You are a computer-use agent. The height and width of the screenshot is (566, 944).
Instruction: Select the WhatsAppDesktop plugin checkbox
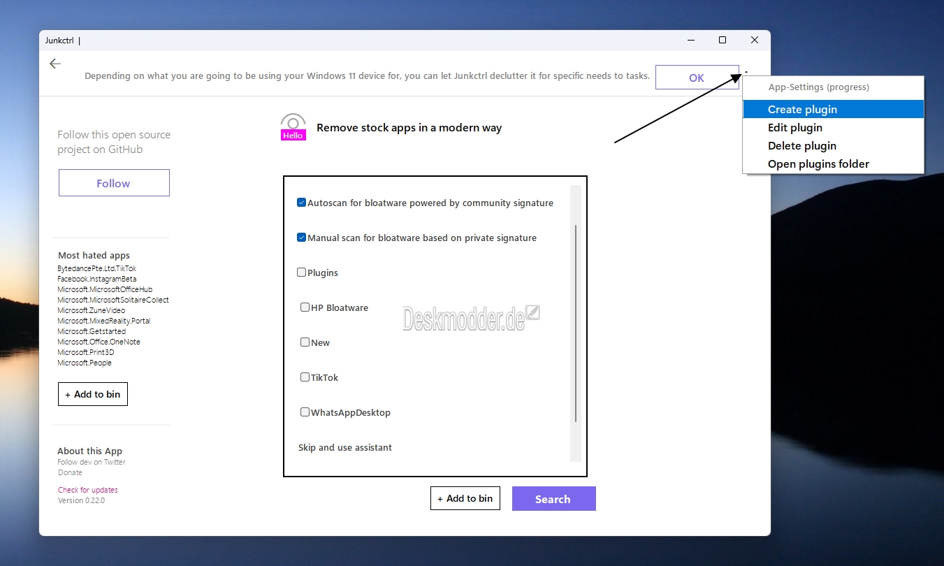pos(305,412)
